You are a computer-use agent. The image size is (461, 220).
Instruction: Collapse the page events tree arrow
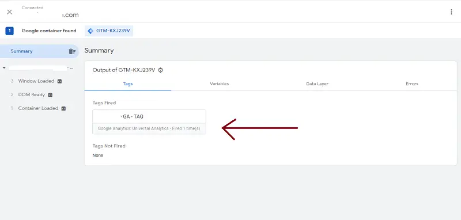click(x=4, y=68)
